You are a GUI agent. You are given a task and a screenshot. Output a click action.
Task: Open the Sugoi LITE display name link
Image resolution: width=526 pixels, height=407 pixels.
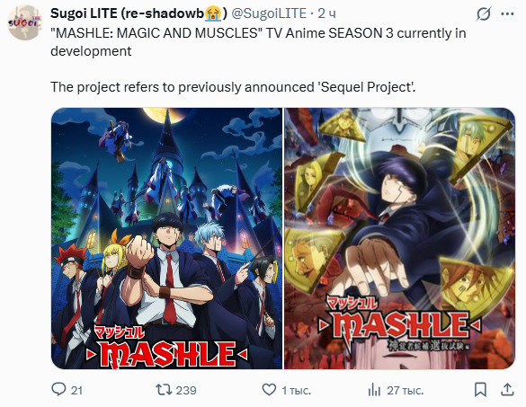tap(138, 13)
